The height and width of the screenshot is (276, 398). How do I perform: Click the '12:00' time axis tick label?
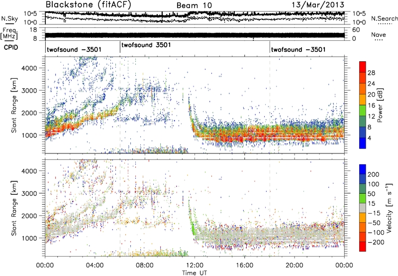point(195,266)
